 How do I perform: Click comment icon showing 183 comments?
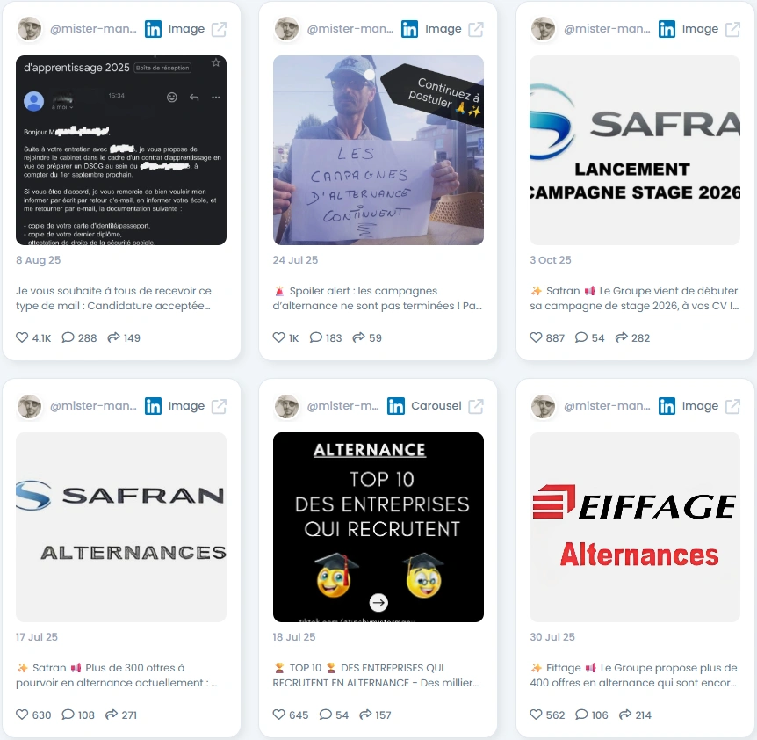point(316,337)
